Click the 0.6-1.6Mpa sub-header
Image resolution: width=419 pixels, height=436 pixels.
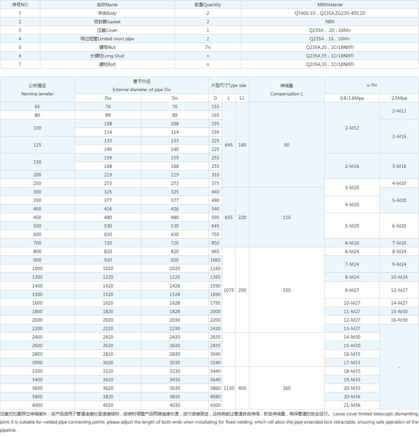point(352,98)
